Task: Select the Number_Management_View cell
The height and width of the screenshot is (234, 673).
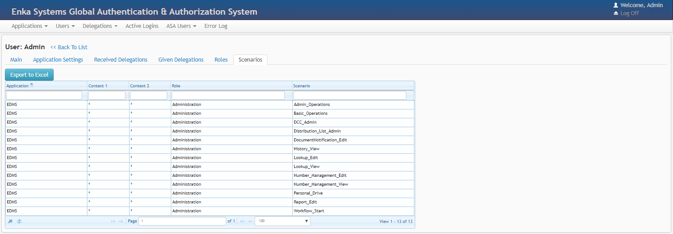Action: [x=353, y=184]
